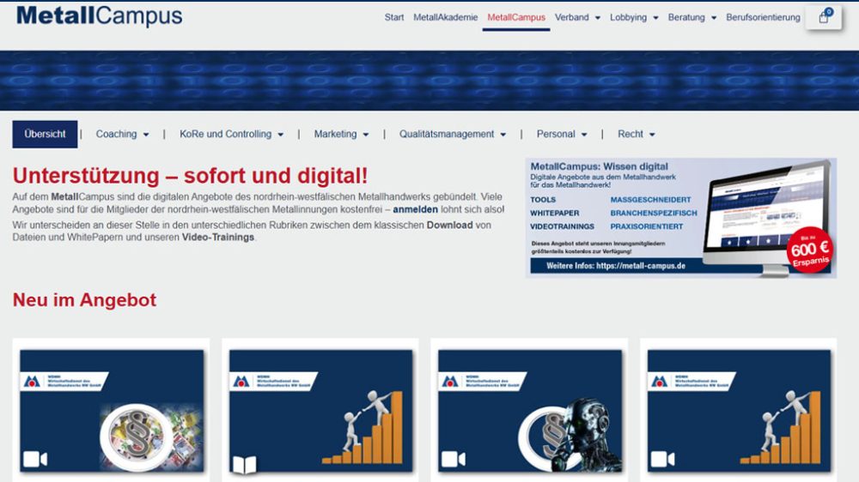Click the Neu im Angebot heading
This screenshot has width=859, height=482.
[84, 300]
